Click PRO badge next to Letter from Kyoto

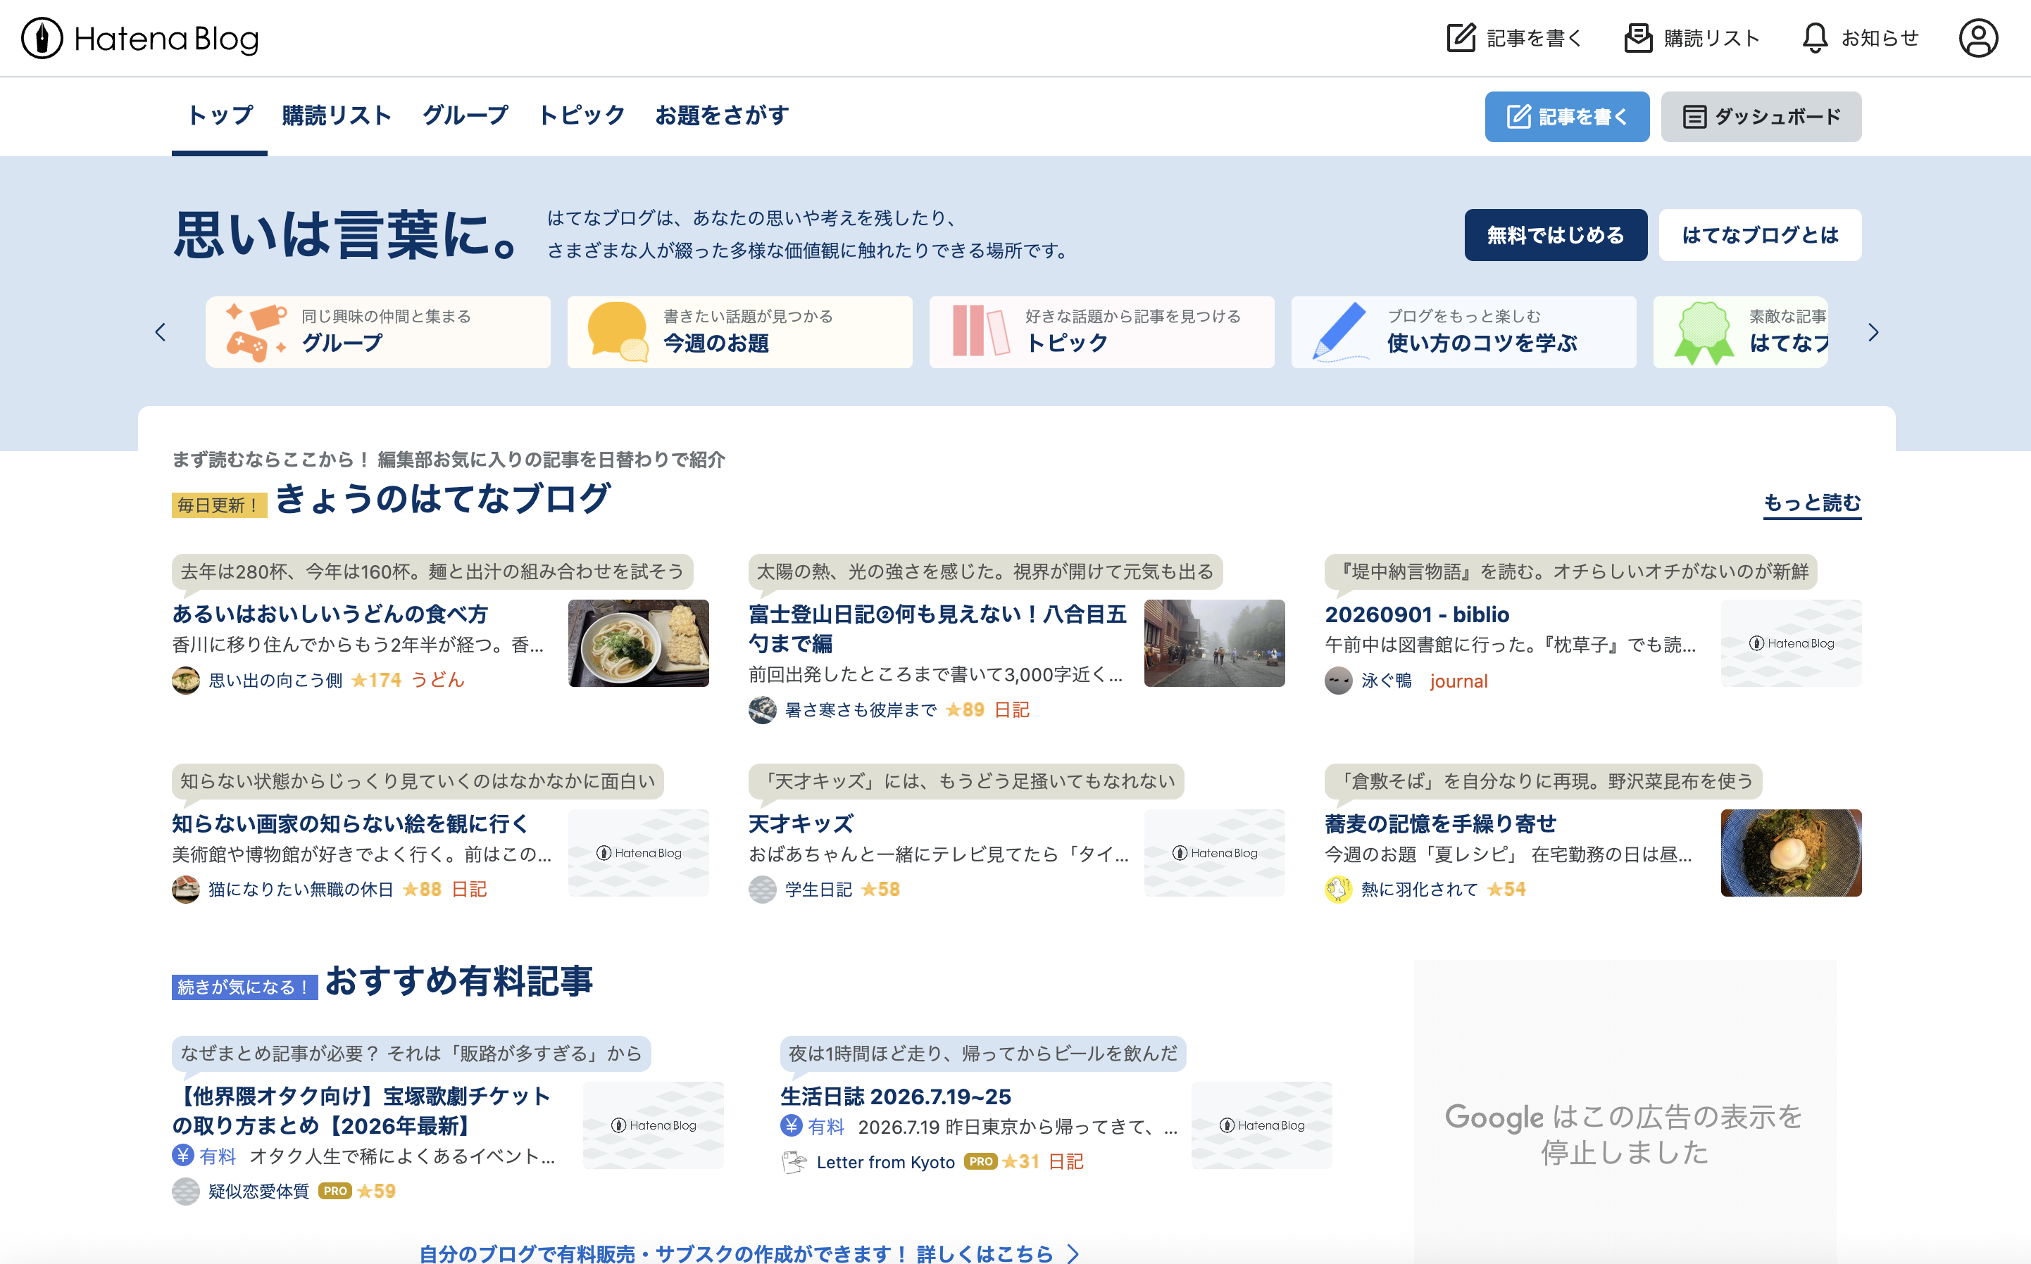(x=980, y=1162)
